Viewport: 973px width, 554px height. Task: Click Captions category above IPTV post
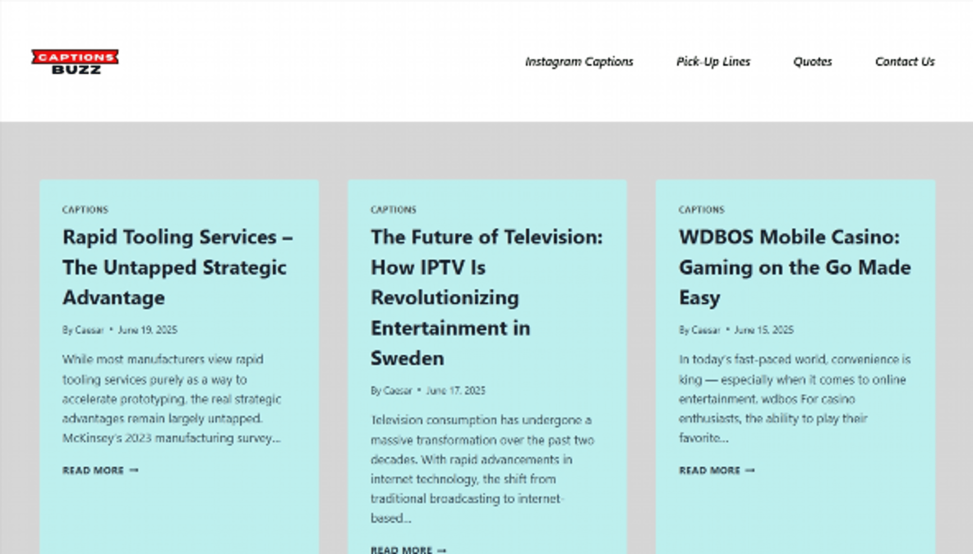tap(393, 210)
